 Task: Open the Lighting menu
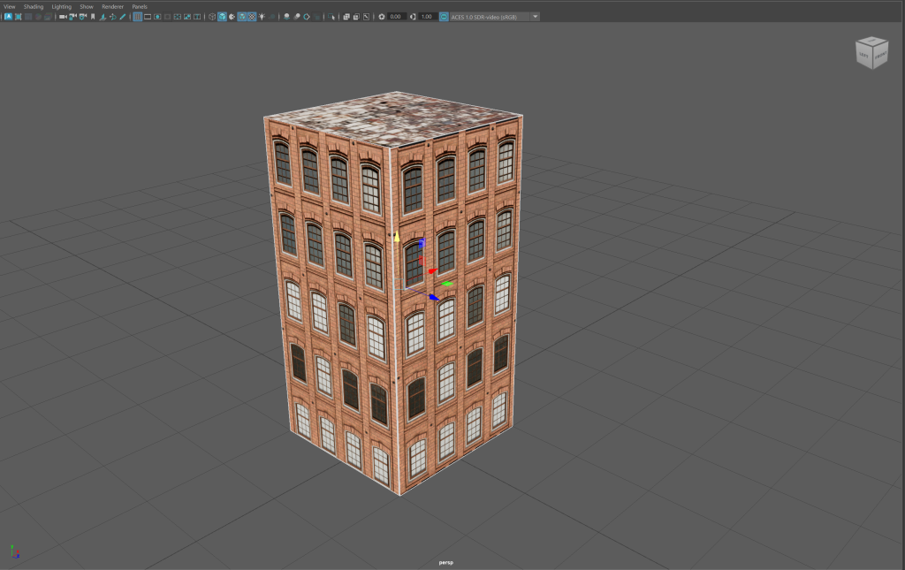[x=62, y=6]
